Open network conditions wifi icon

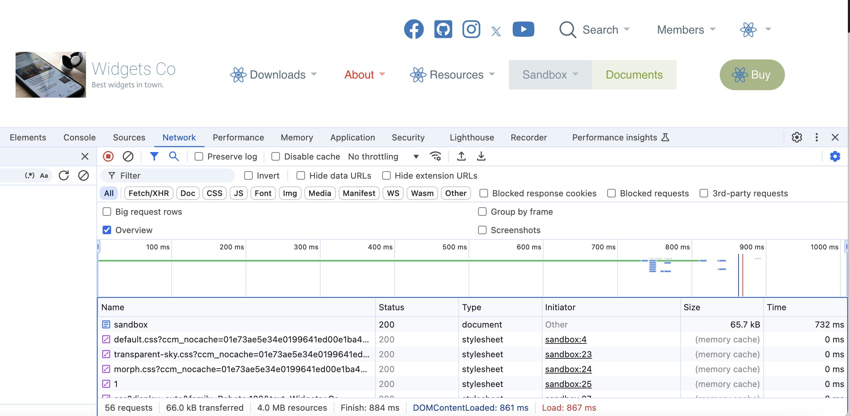pos(435,156)
